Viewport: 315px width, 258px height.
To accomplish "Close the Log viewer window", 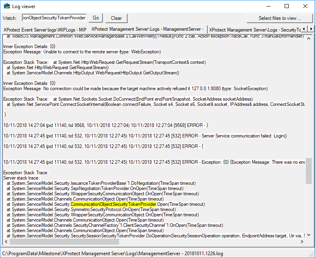I will click(x=305, y=6).
